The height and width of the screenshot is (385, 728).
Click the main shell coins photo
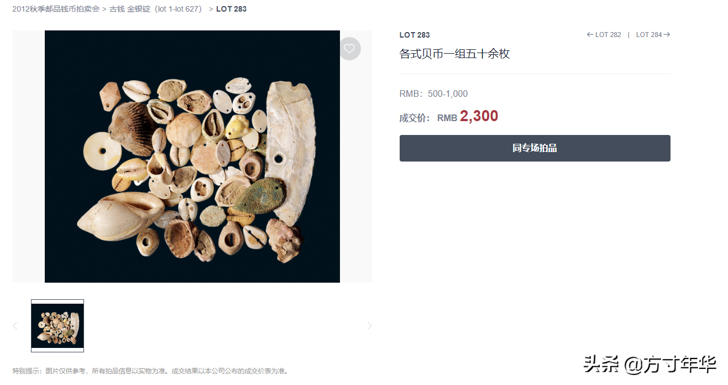point(192,157)
